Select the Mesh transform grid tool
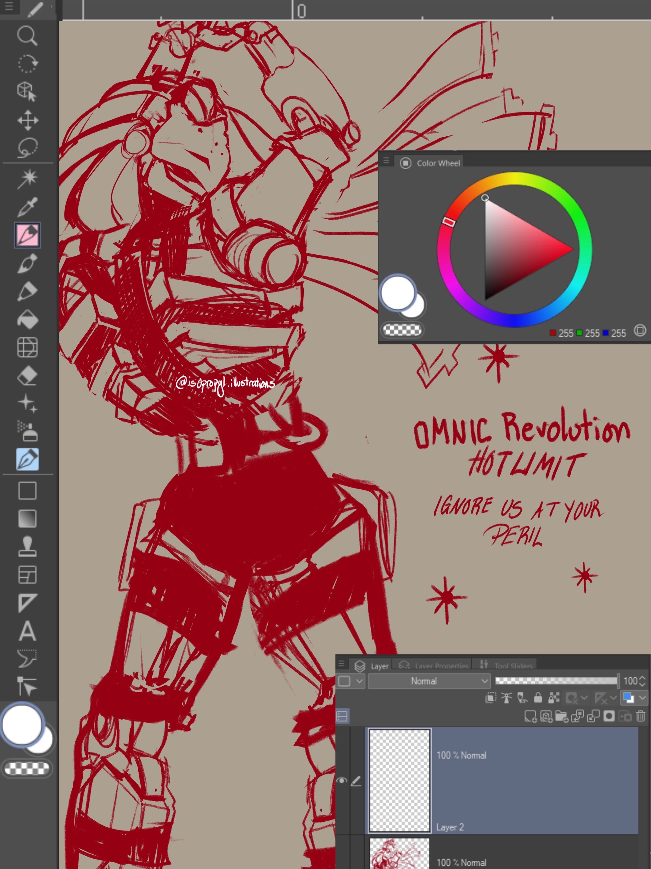 tap(27, 347)
